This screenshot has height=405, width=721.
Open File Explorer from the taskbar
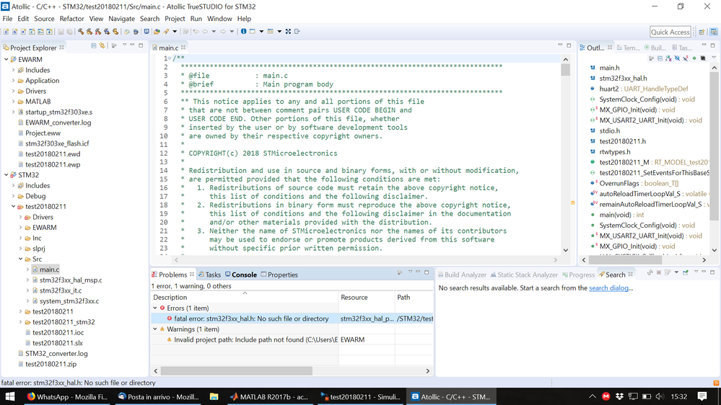pyautogui.click(x=214, y=396)
